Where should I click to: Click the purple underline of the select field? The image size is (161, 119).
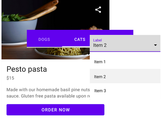pyautogui.click(x=125, y=52)
